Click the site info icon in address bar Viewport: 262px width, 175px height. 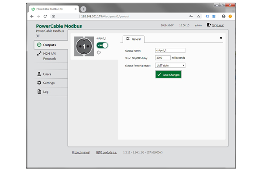pyautogui.click(x=53, y=17)
